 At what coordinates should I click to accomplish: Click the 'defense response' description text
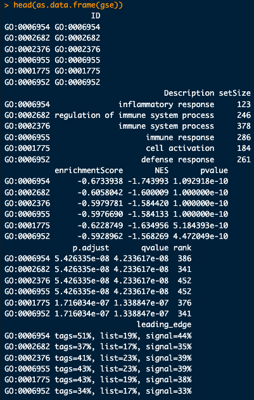(x=178, y=160)
